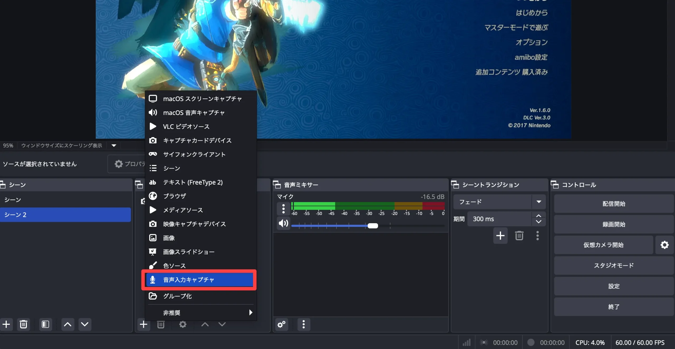Delete the selected scene with trash icon

coord(23,325)
